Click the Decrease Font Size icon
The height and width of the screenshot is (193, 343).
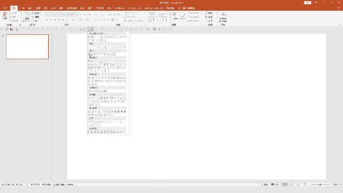pyautogui.click(x=85, y=14)
